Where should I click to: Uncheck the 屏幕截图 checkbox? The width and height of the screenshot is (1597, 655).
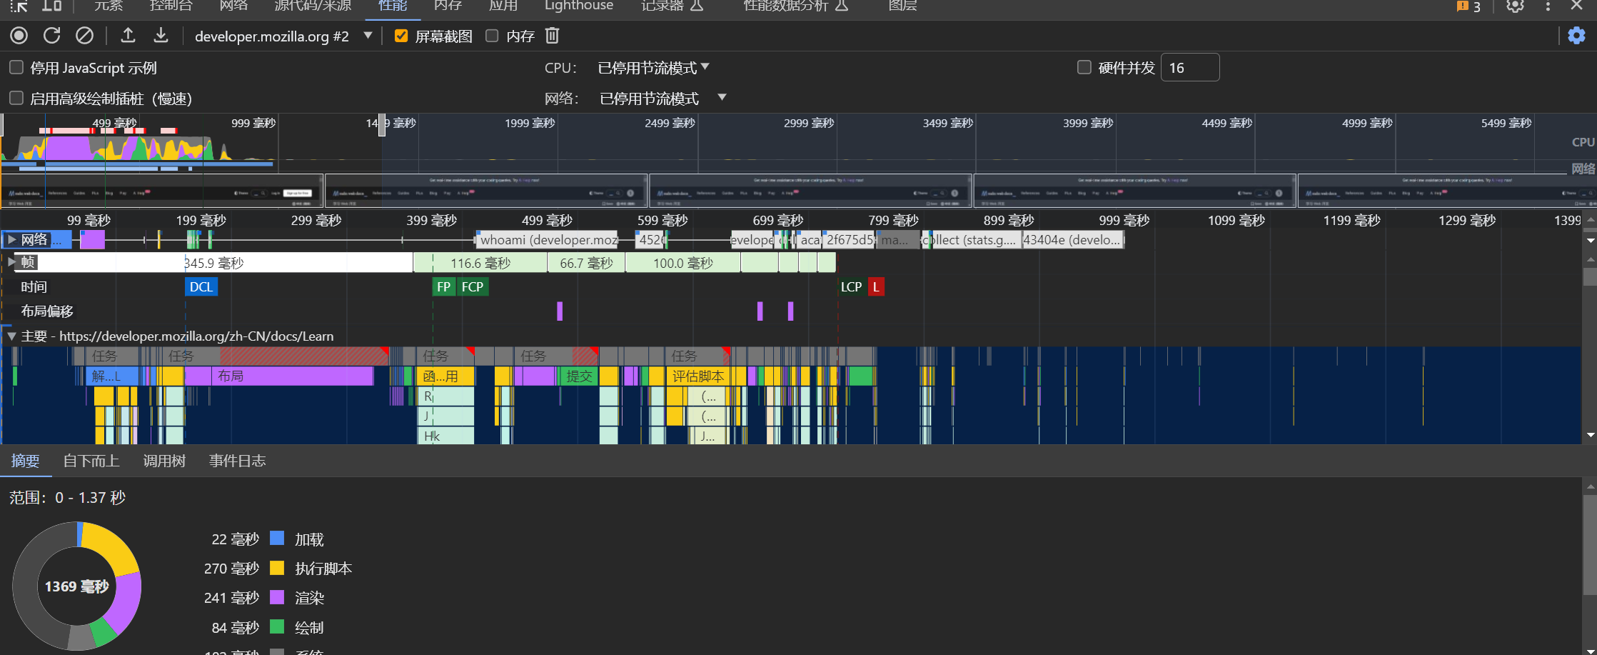point(401,36)
